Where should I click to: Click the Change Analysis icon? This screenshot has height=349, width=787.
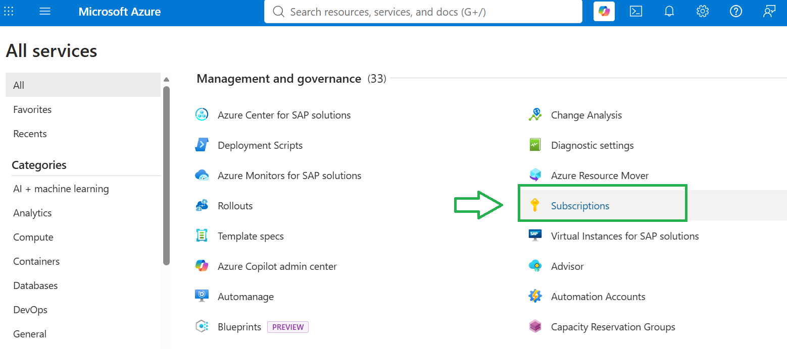[x=535, y=115]
